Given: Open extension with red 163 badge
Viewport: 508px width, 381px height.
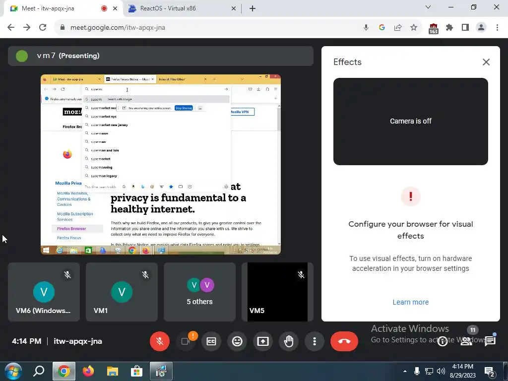Looking at the screenshot, I should [x=434, y=28].
